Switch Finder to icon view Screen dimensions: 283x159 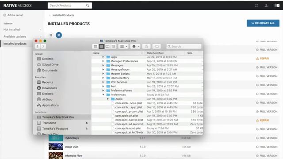click(x=96, y=46)
